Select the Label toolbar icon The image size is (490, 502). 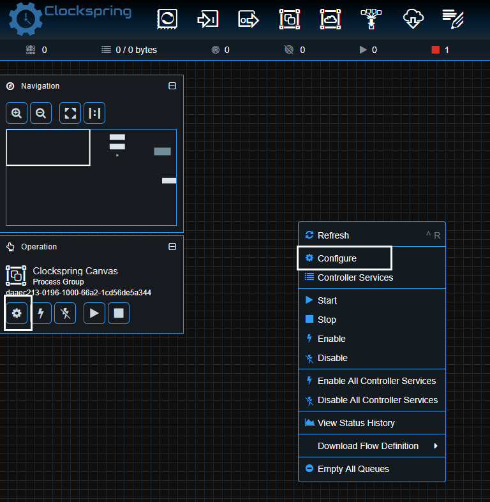click(x=453, y=19)
